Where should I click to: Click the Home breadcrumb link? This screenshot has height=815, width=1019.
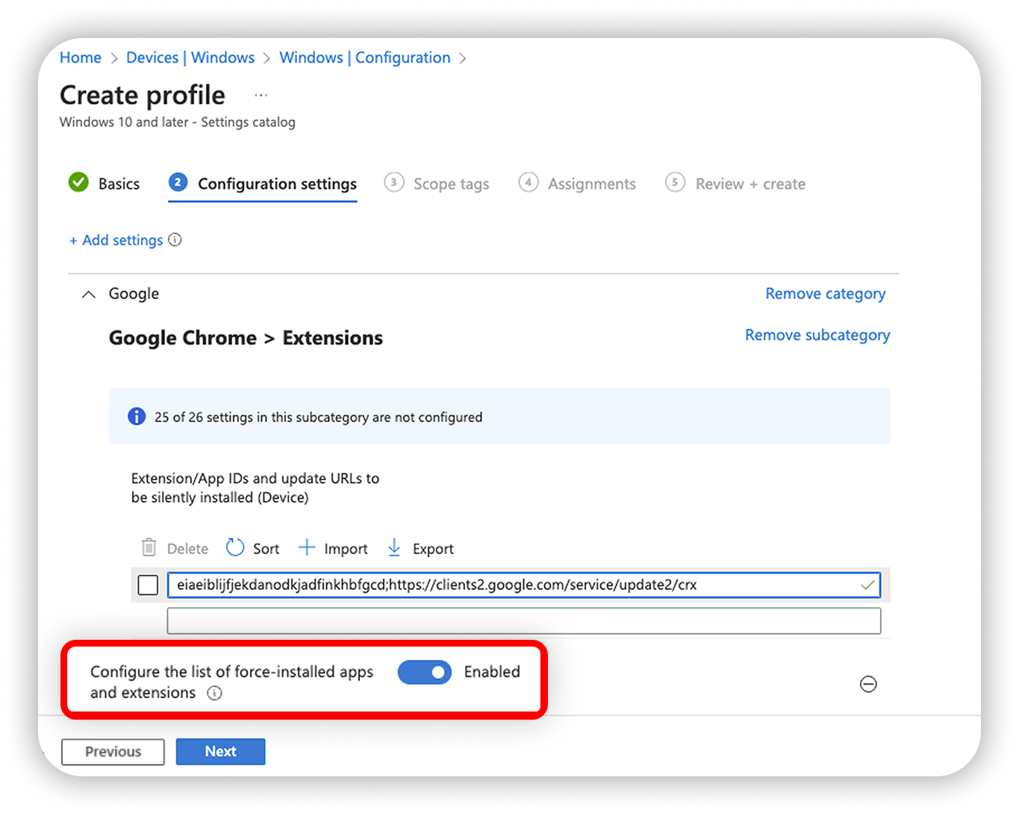81,58
